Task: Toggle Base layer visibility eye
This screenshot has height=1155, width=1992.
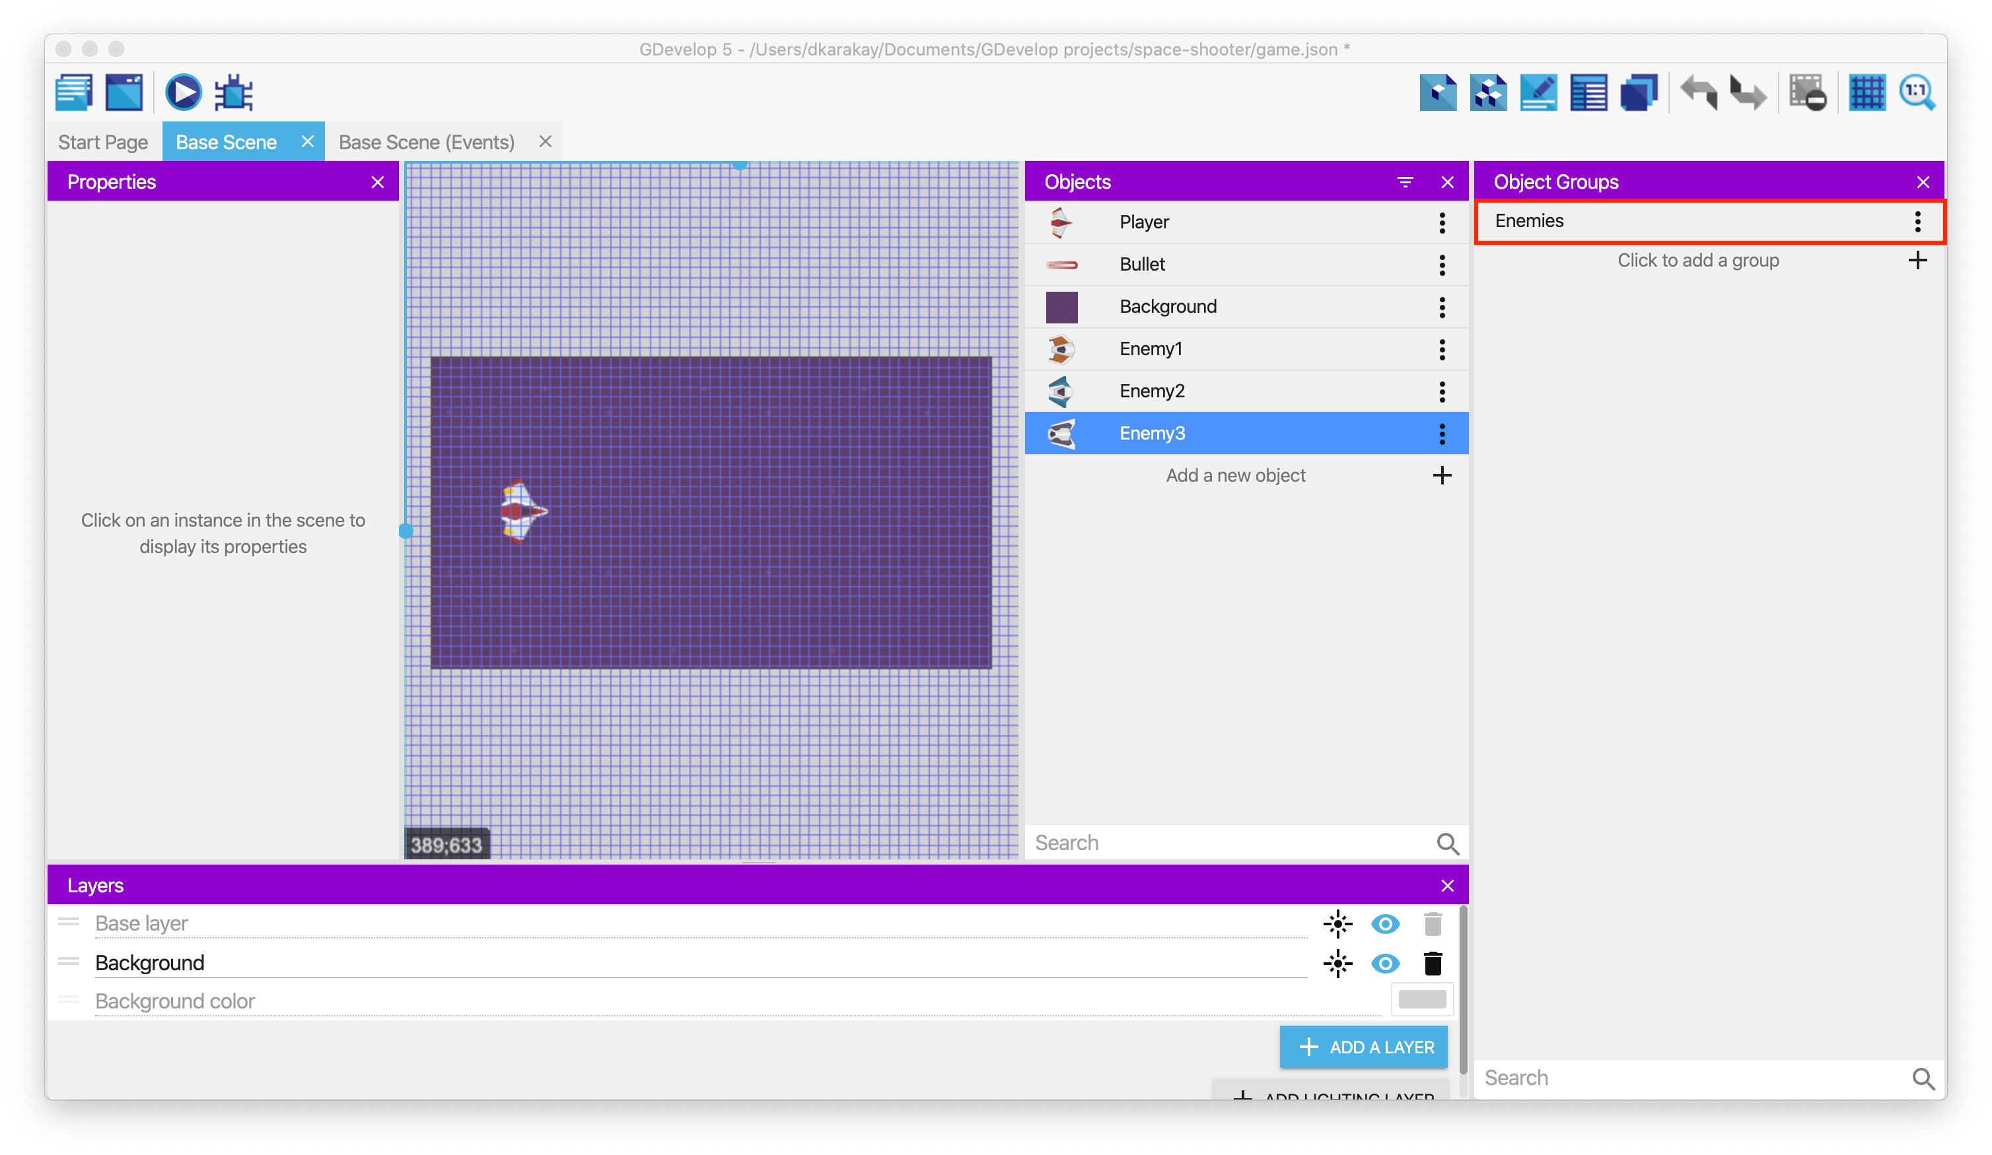Action: (x=1385, y=923)
